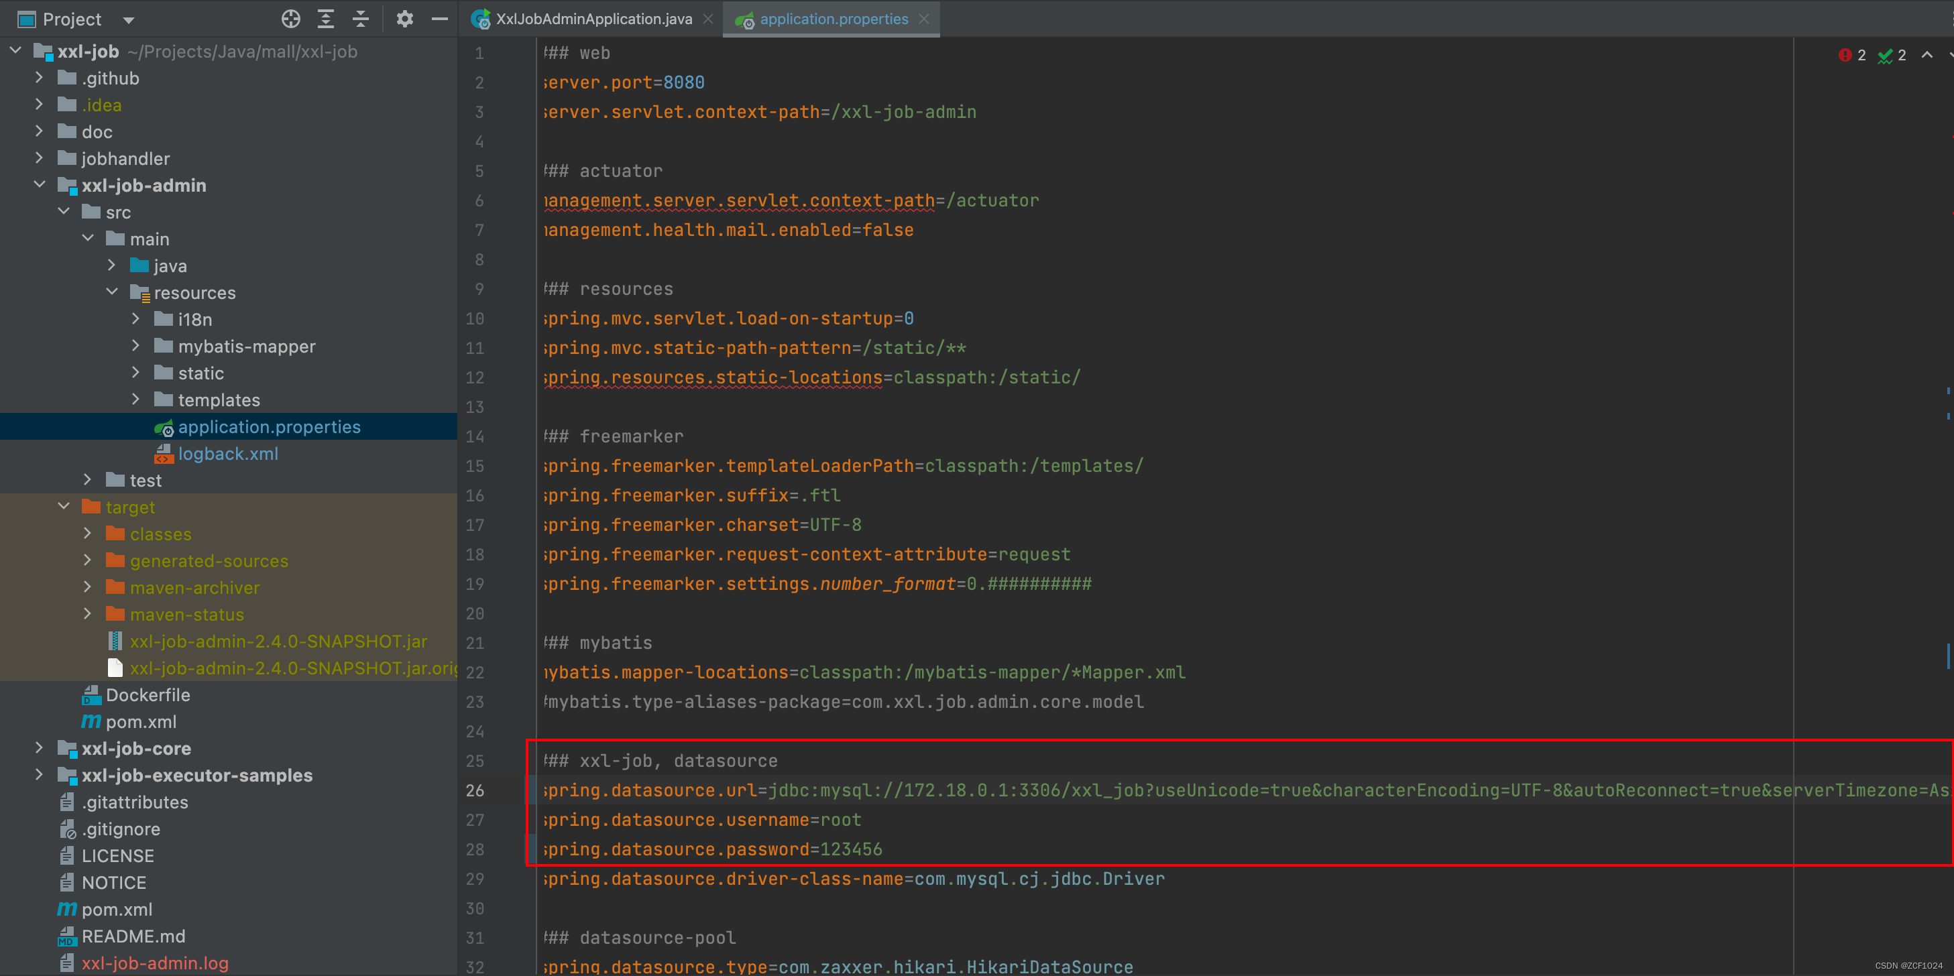Close the application.properties tab
Image resolution: width=1954 pixels, height=976 pixels.
924,19
